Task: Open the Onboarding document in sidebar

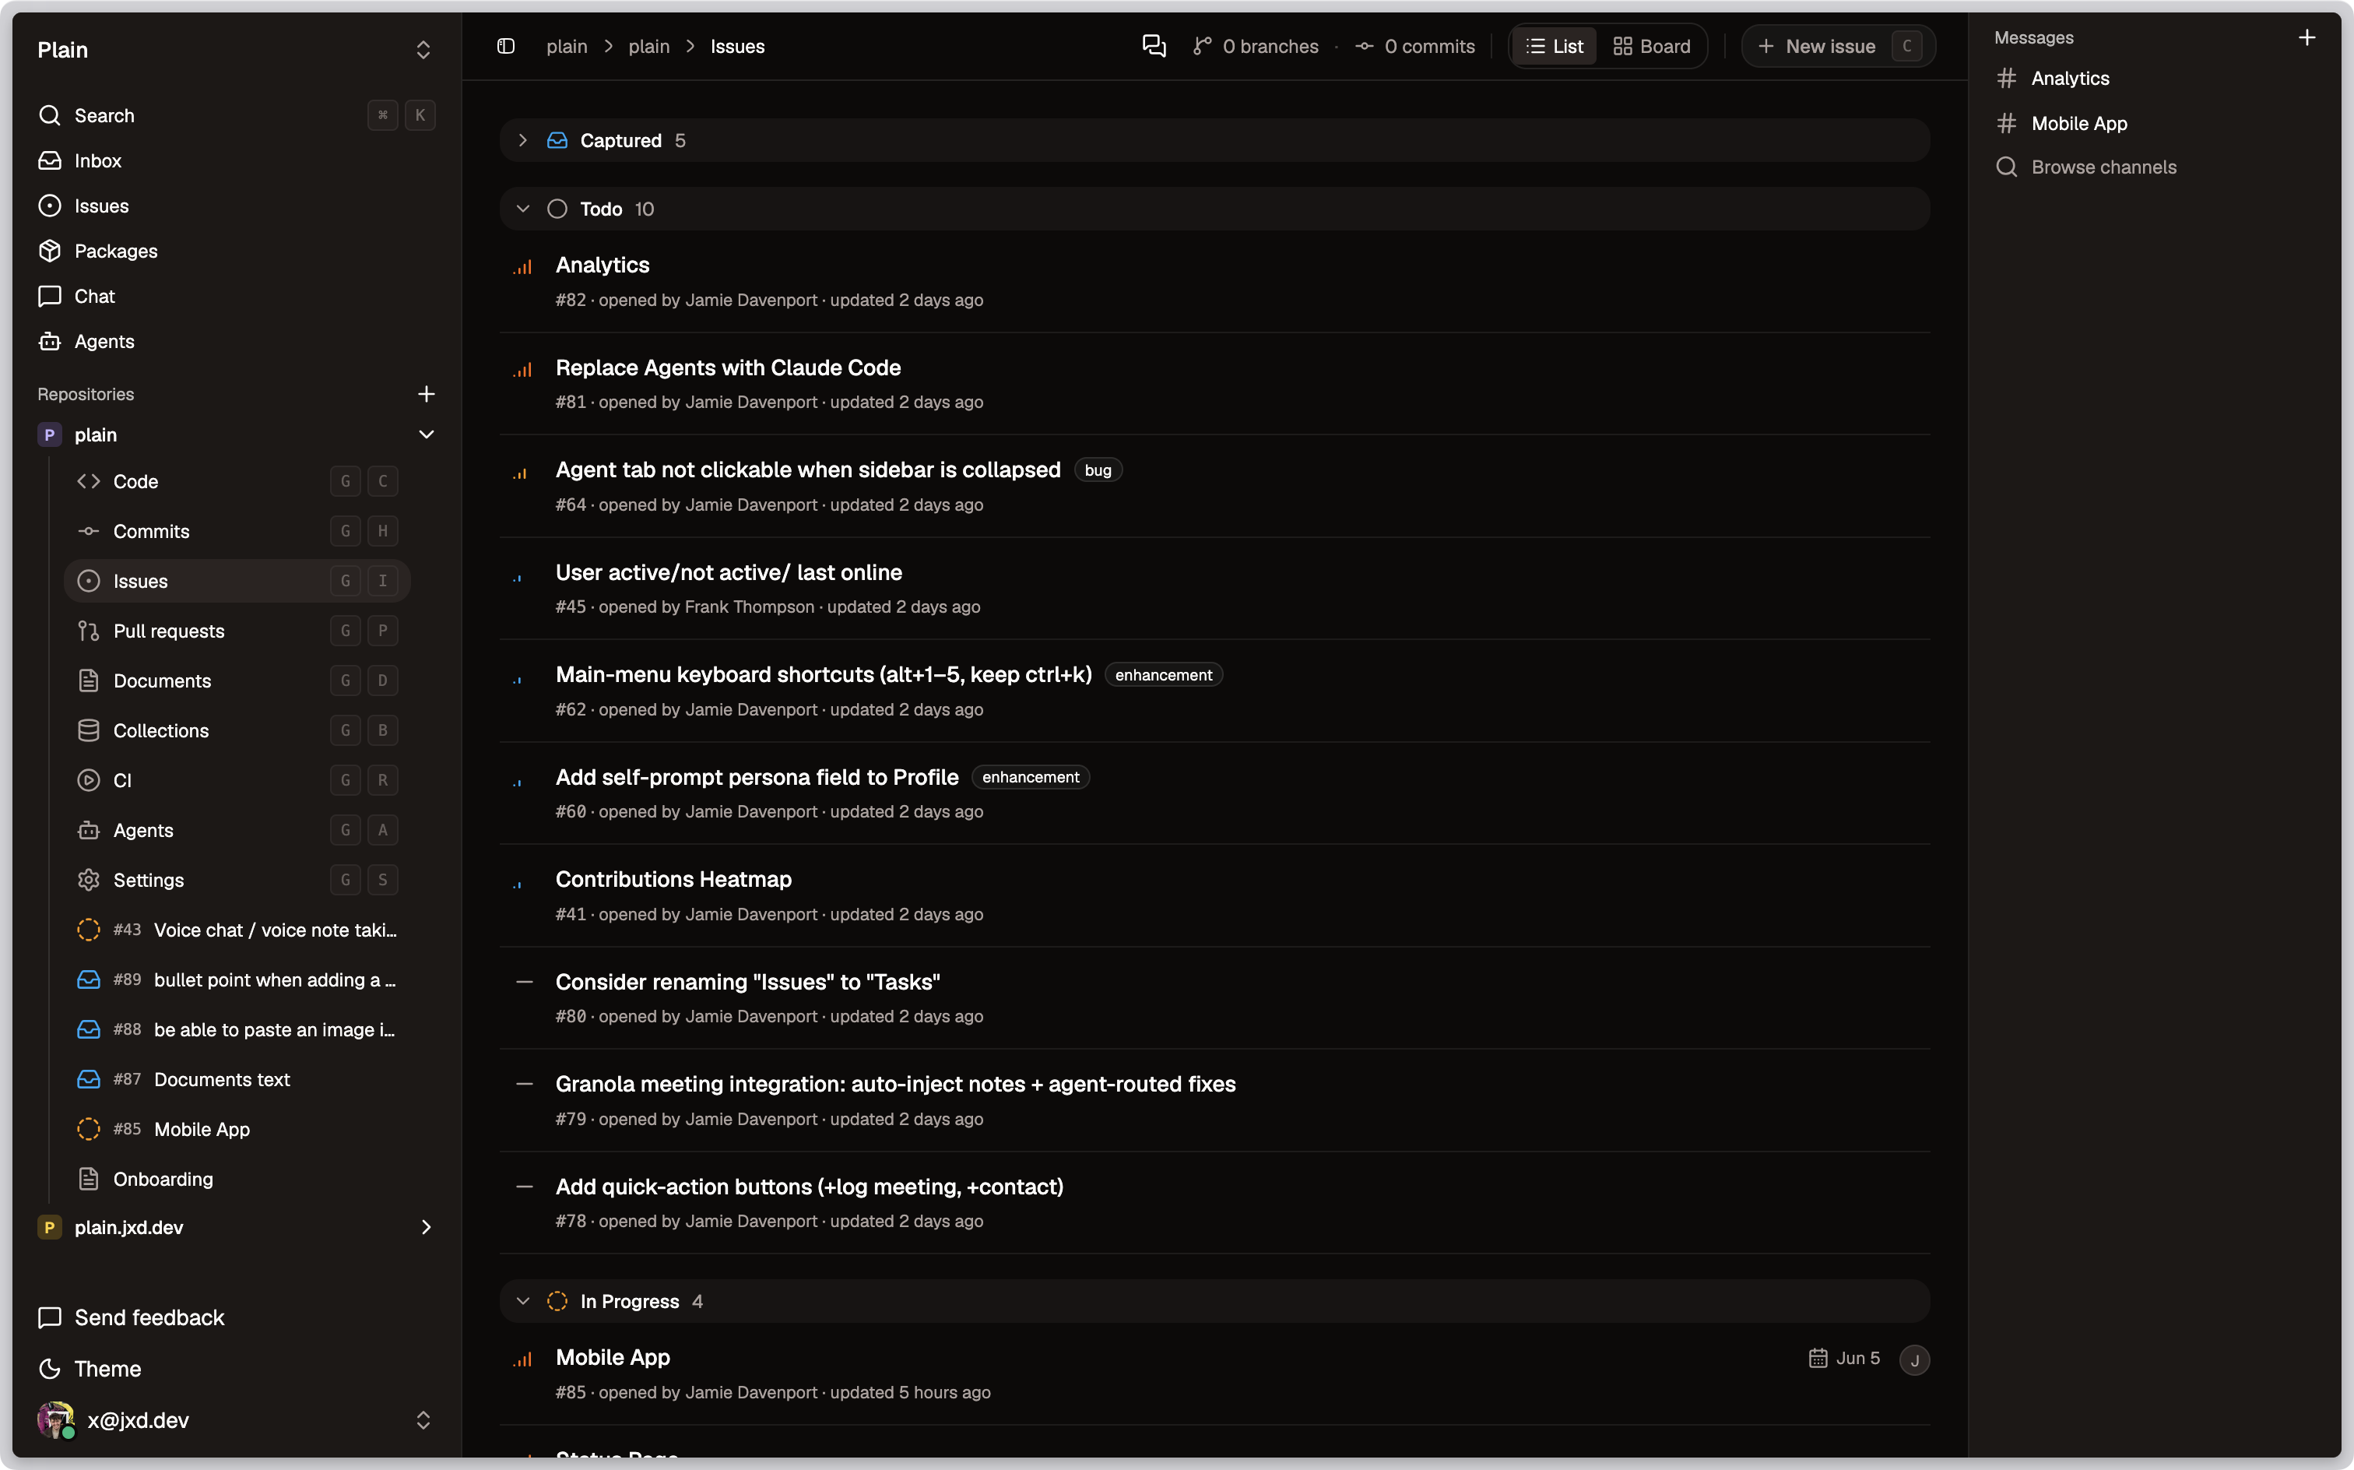Action: tap(236, 1180)
